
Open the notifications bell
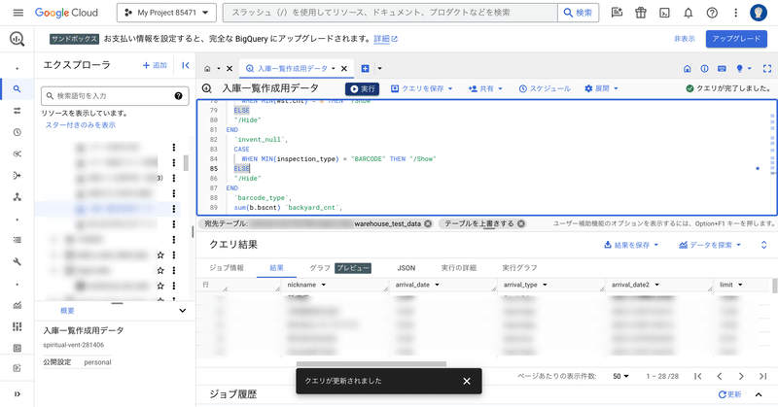pyautogui.click(x=689, y=13)
